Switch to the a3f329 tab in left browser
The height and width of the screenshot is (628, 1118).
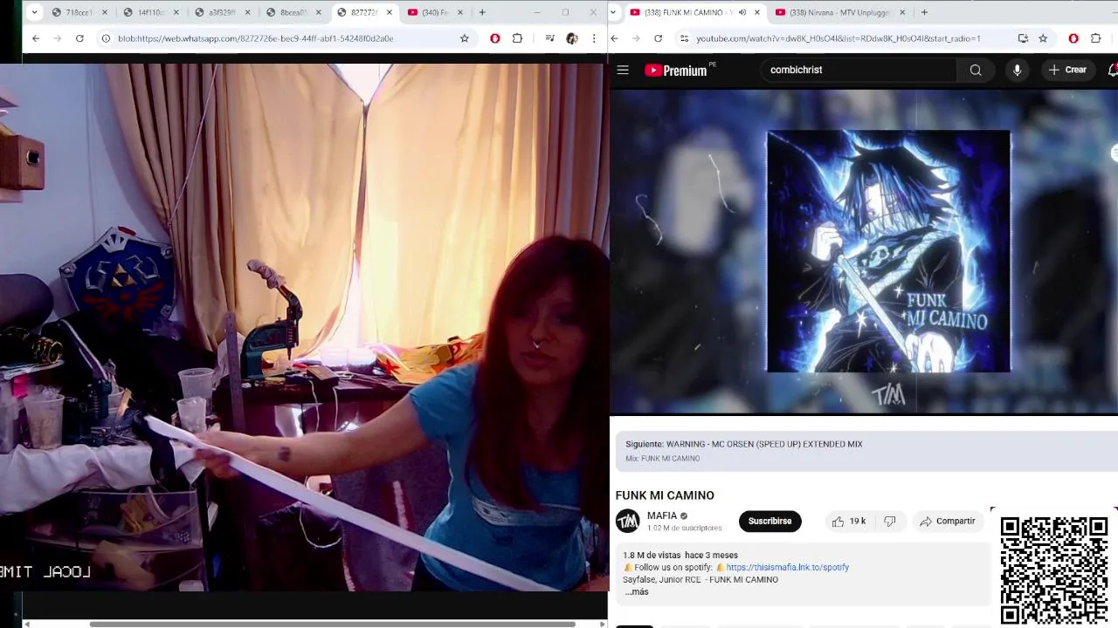[x=222, y=12]
